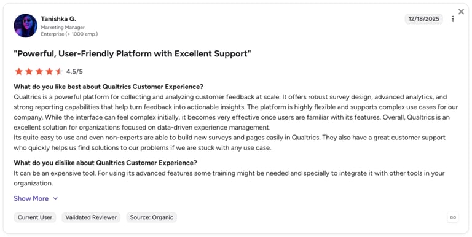Viewport: 472px width, 237px height.
Task: Click the first rating star
Action: (19, 71)
